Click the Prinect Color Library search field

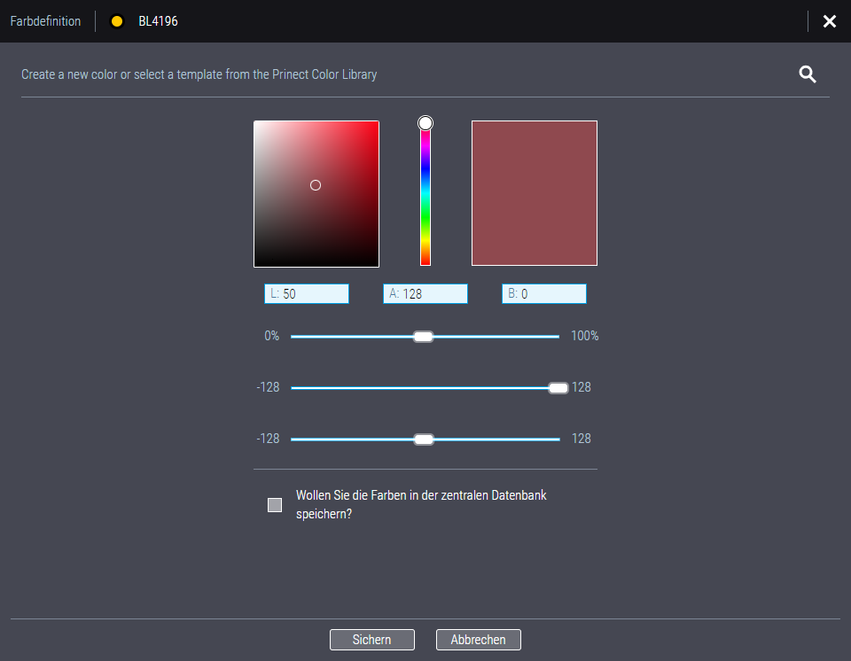click(x=399, y=74)
